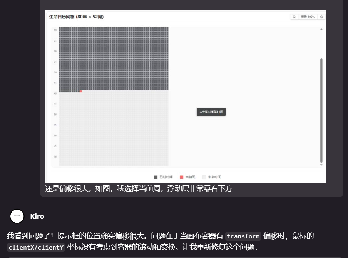Click the light 未来时间 legend swatch
Image resolution: width=348 pixels, height=258 pixels.
click(x=204, y=177)
